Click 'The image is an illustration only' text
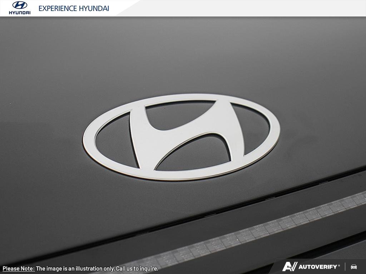 click(75, 269)
